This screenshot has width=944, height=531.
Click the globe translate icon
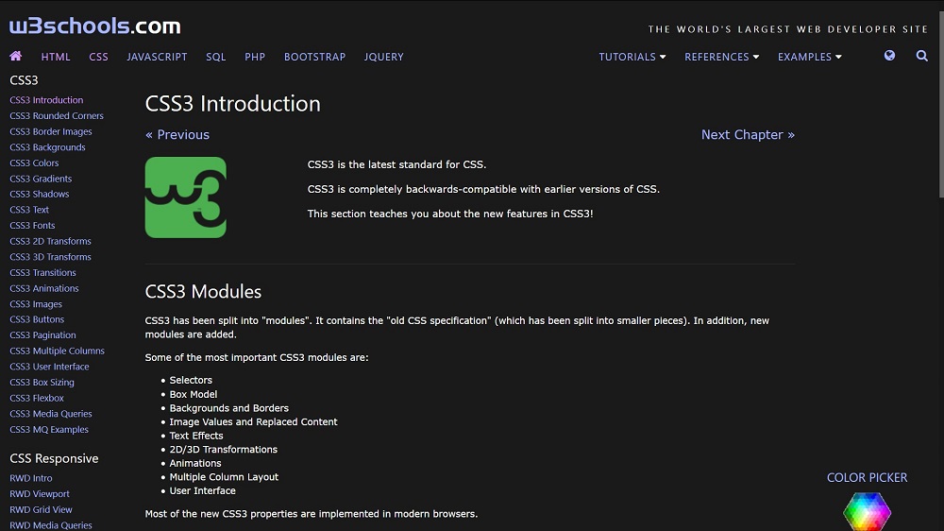point(889,57)
